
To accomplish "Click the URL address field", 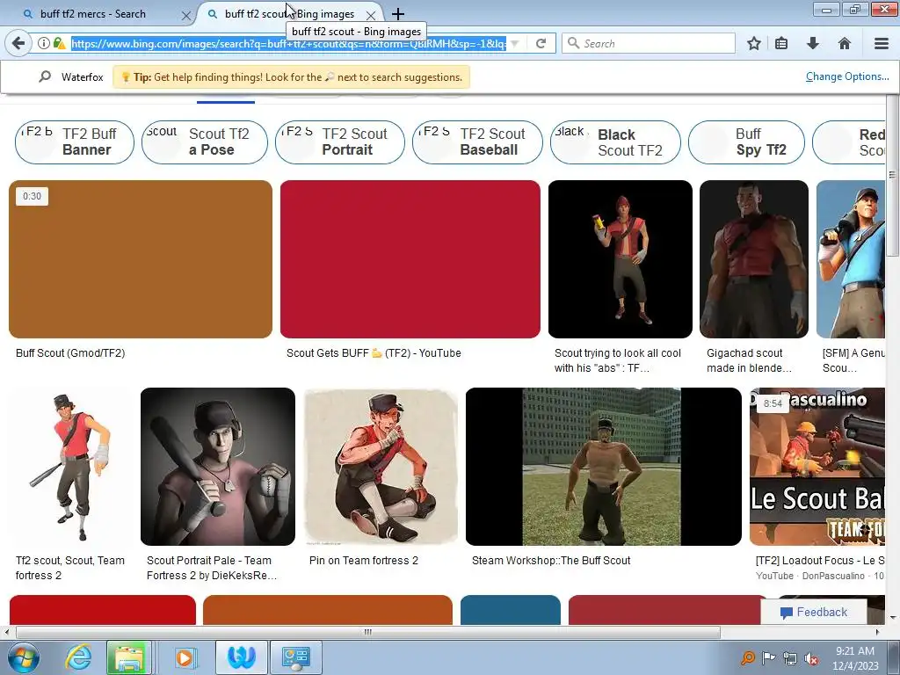I will 288,43.
